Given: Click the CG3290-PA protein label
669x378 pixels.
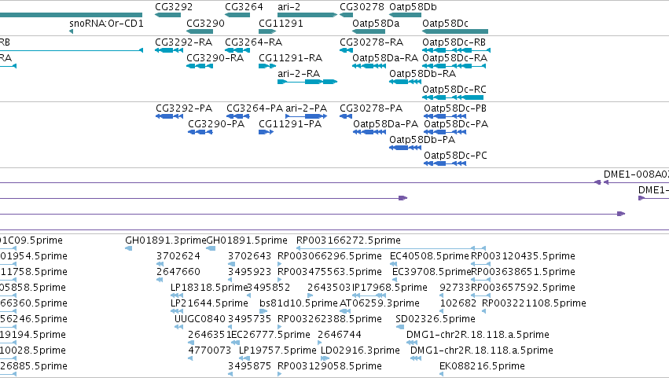Looking at the screenshot, I should (216, 124).
